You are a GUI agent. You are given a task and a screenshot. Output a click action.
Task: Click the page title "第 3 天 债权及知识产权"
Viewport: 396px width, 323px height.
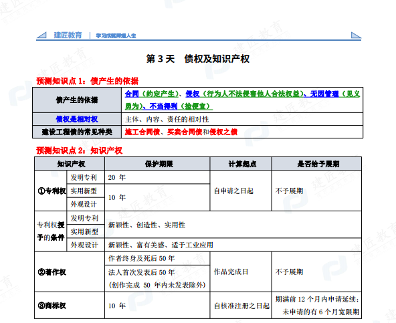[x=198, y=59]
